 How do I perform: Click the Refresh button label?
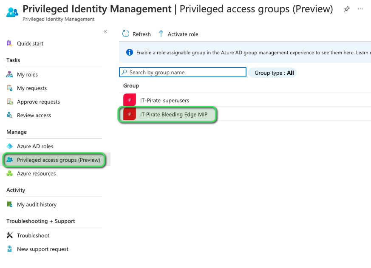pyautogui.click(x=142, y=34)
